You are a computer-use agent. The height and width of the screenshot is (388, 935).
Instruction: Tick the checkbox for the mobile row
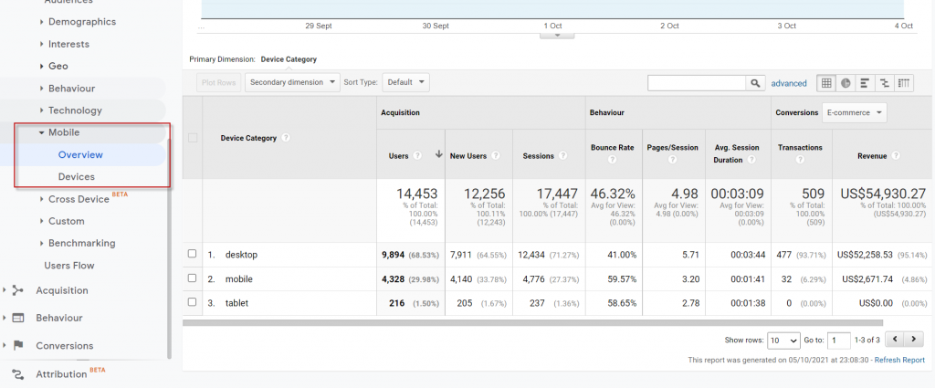tap(192, 278)
